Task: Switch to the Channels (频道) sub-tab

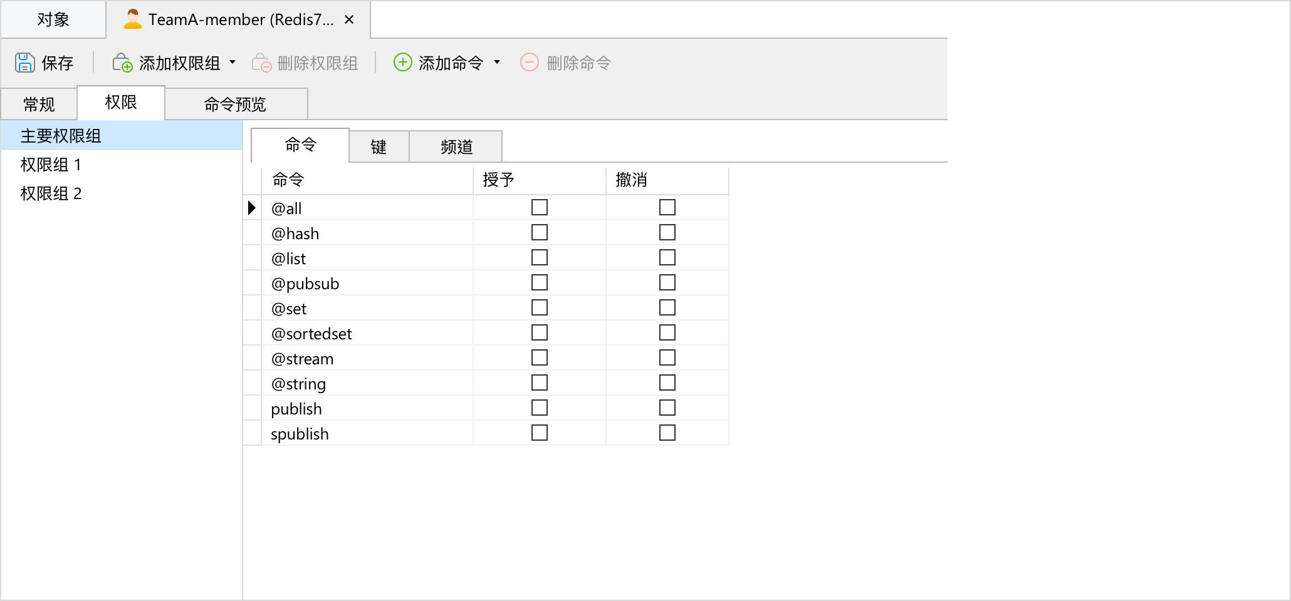Action: pos(456,147)
